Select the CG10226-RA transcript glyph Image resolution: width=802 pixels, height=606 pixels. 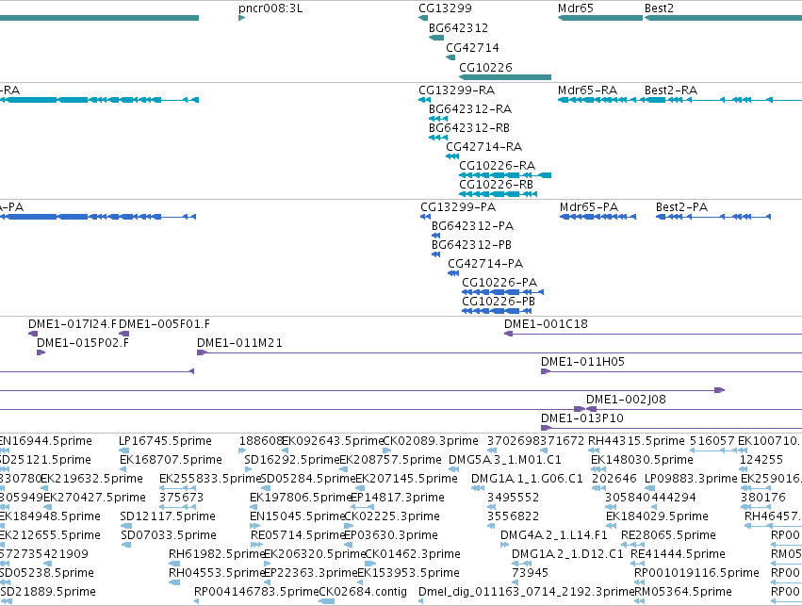coord(505,175)
